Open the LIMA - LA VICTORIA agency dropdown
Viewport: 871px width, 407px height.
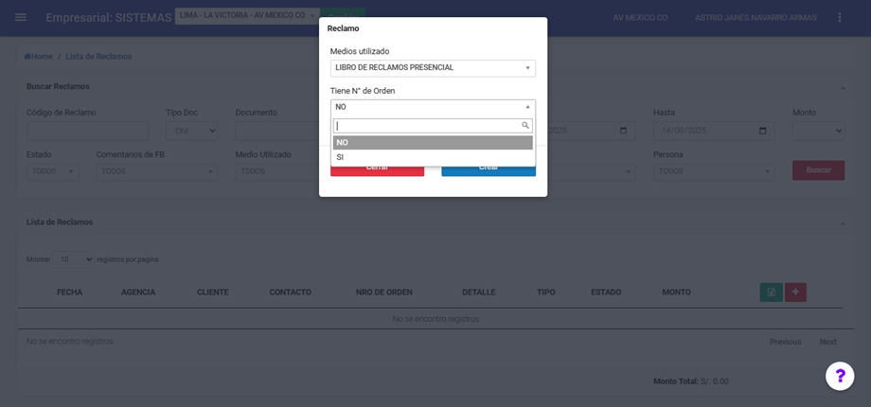pos(248,16)
